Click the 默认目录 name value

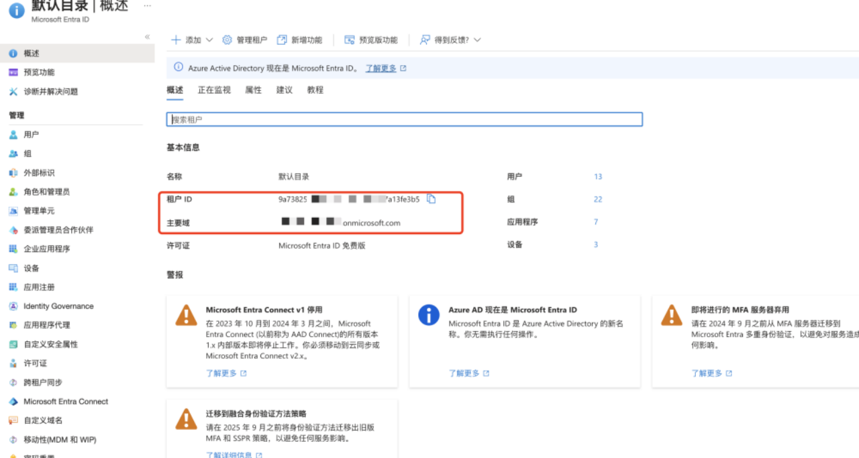294,177
